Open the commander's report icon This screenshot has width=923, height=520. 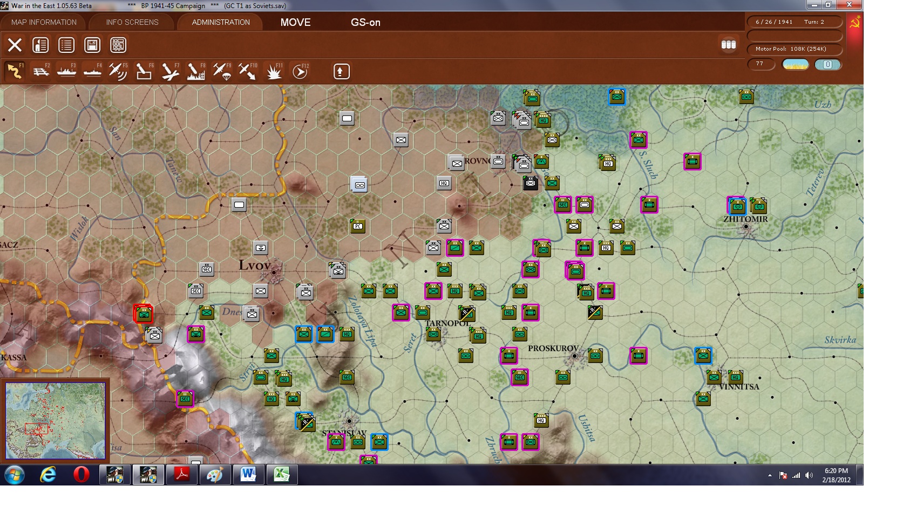[40, 45]
